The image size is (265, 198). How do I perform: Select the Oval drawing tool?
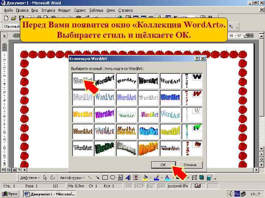pos(113,177)
